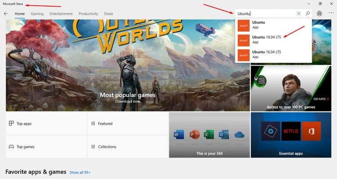Click the Ubuntu 16.04 LTS orange icon

point(244,55)
